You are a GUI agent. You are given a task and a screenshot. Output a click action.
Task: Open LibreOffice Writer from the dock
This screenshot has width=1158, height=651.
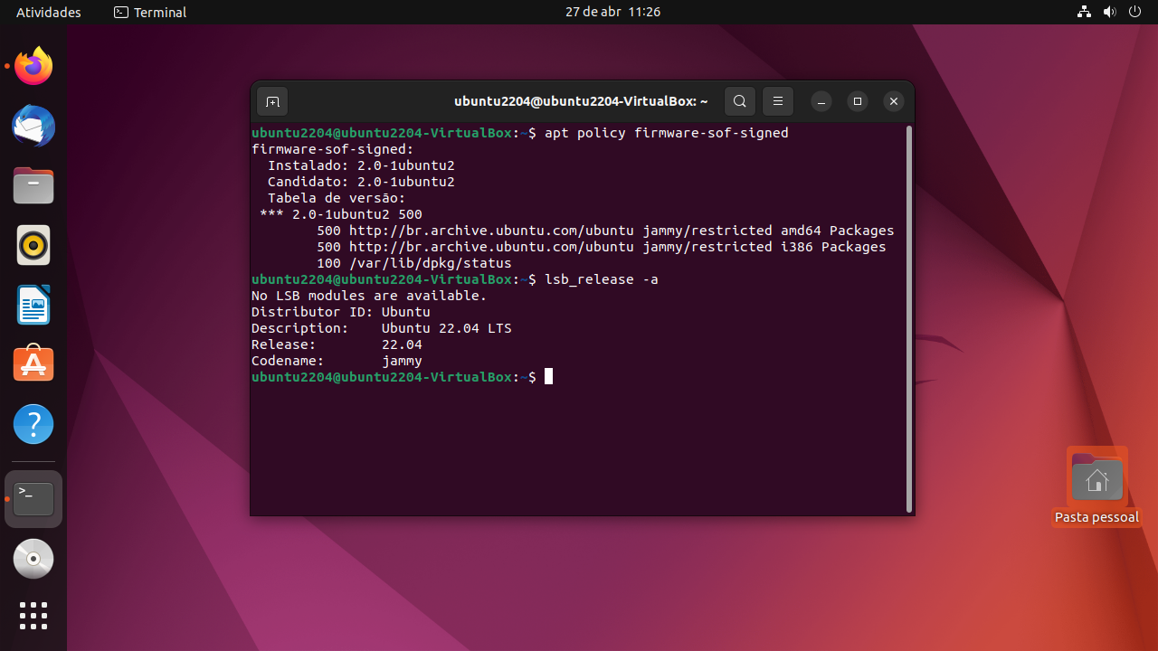point(33,305)
